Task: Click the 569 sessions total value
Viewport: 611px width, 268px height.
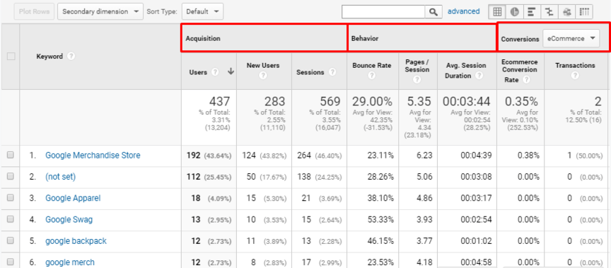Action: [330, 102]
